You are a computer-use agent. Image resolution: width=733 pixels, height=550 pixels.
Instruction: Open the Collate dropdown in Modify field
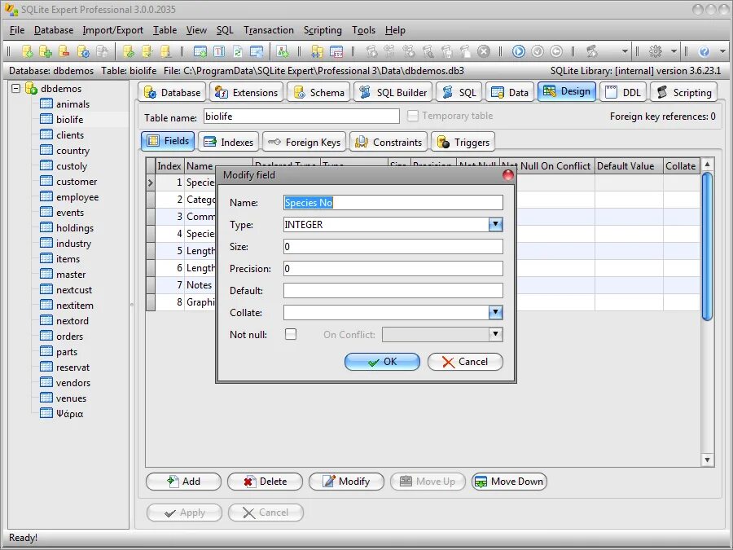point(495,312)
